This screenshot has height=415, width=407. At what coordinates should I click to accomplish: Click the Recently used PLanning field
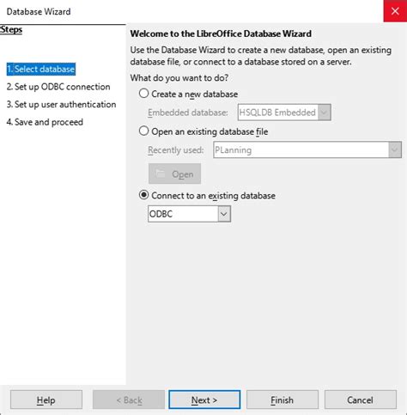point(301,150)
